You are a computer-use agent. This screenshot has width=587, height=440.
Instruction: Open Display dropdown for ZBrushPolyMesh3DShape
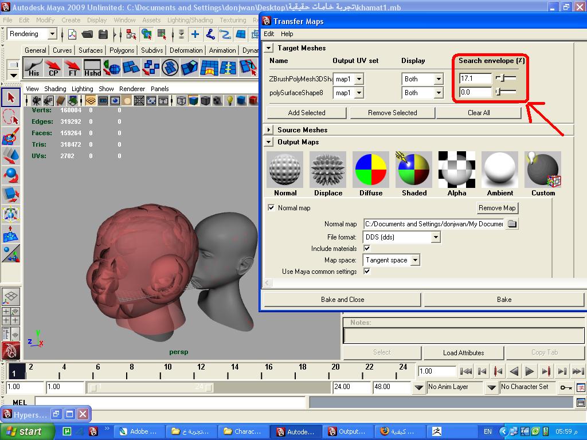439,79
